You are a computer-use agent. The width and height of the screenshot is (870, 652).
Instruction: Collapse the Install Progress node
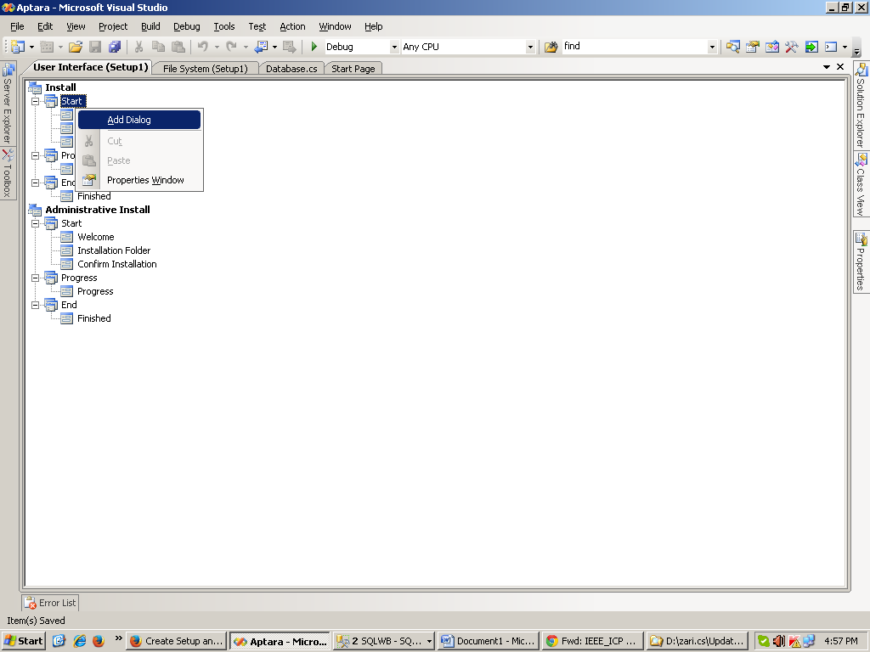[36, 156]
